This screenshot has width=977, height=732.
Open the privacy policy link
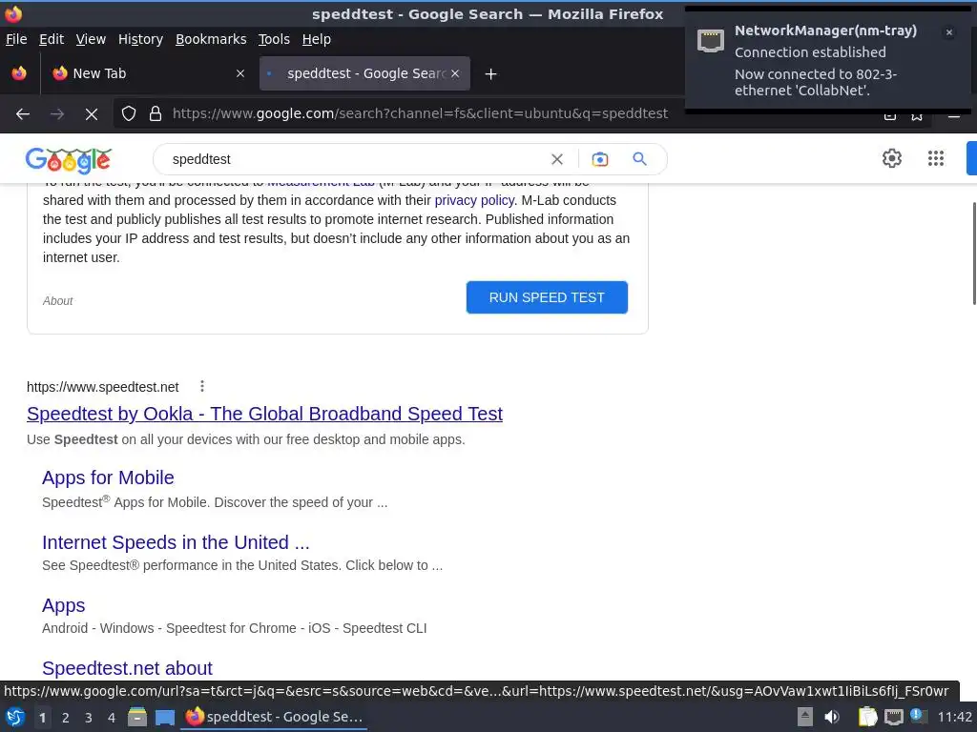(x=473, y=200)
